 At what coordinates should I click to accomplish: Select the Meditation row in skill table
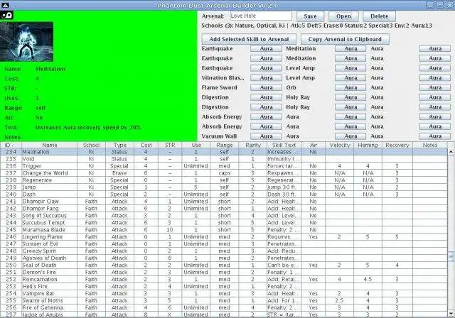[224, 152]
